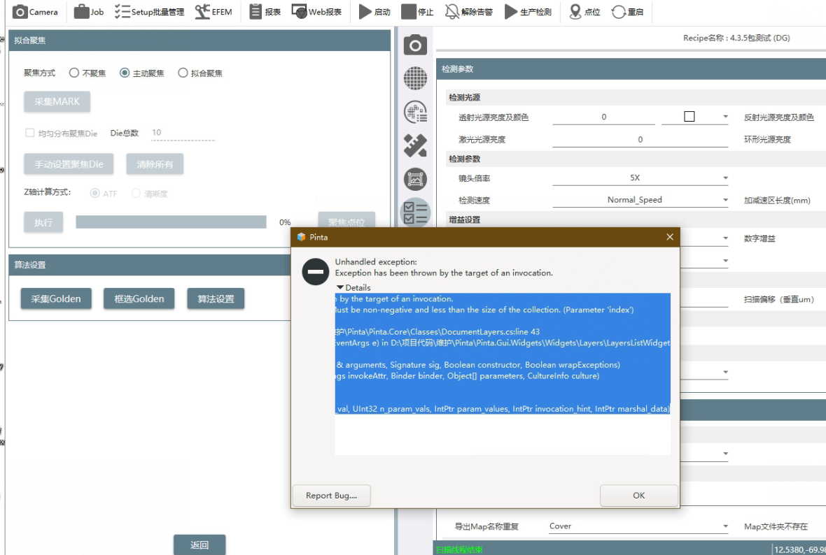This screenshot has width=826, height=555.
Task: Click the 透射光源 white color swatch
Action: point(689,117)
